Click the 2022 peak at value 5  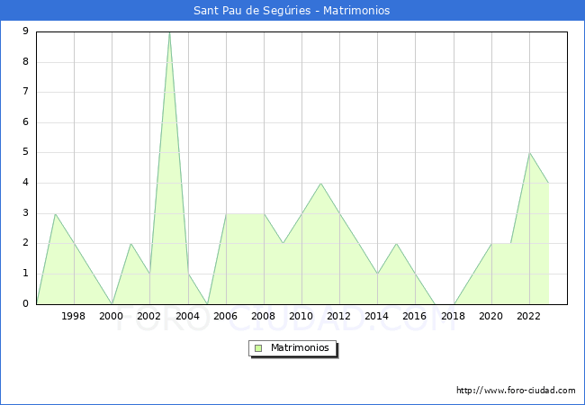[529, 153]
